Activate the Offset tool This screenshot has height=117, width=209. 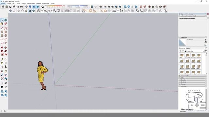tap(6, 55)
